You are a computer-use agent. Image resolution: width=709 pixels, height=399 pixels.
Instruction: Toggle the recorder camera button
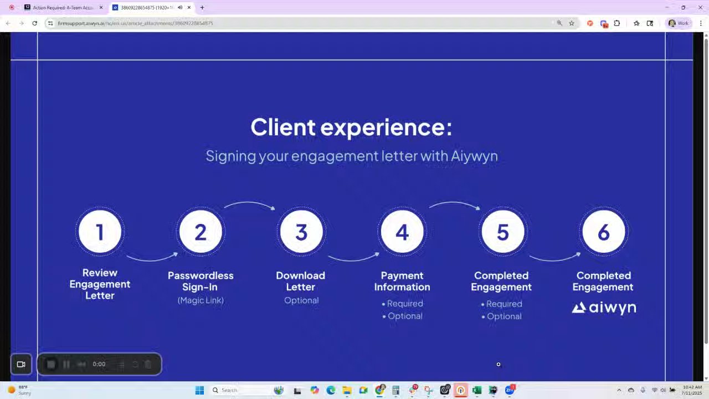[21, 364]
